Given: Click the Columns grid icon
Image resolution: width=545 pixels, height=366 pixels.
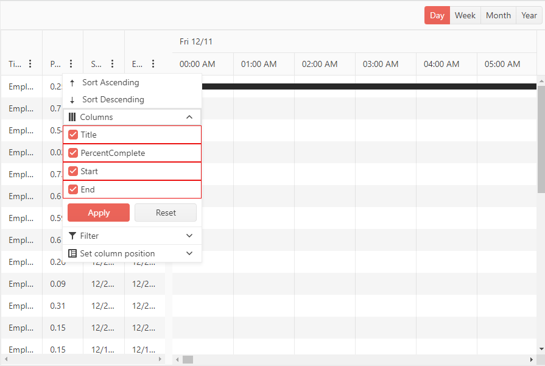Looking at the screenshot, I should (72, 116).
